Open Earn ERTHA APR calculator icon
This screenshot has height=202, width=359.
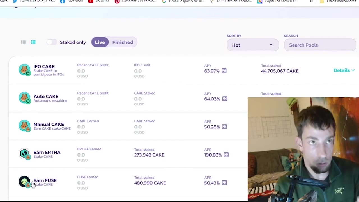(226, 155)
